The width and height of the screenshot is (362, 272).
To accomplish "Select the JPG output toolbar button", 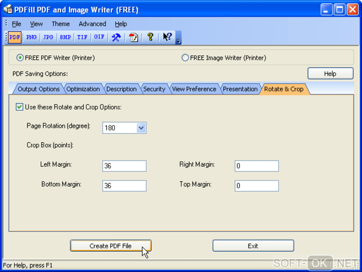I will (x=48, y=37).
